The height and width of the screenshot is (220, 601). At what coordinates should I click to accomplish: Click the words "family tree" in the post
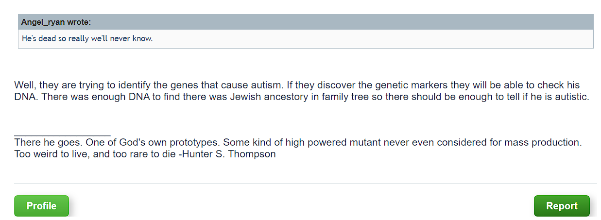(343, 97)
